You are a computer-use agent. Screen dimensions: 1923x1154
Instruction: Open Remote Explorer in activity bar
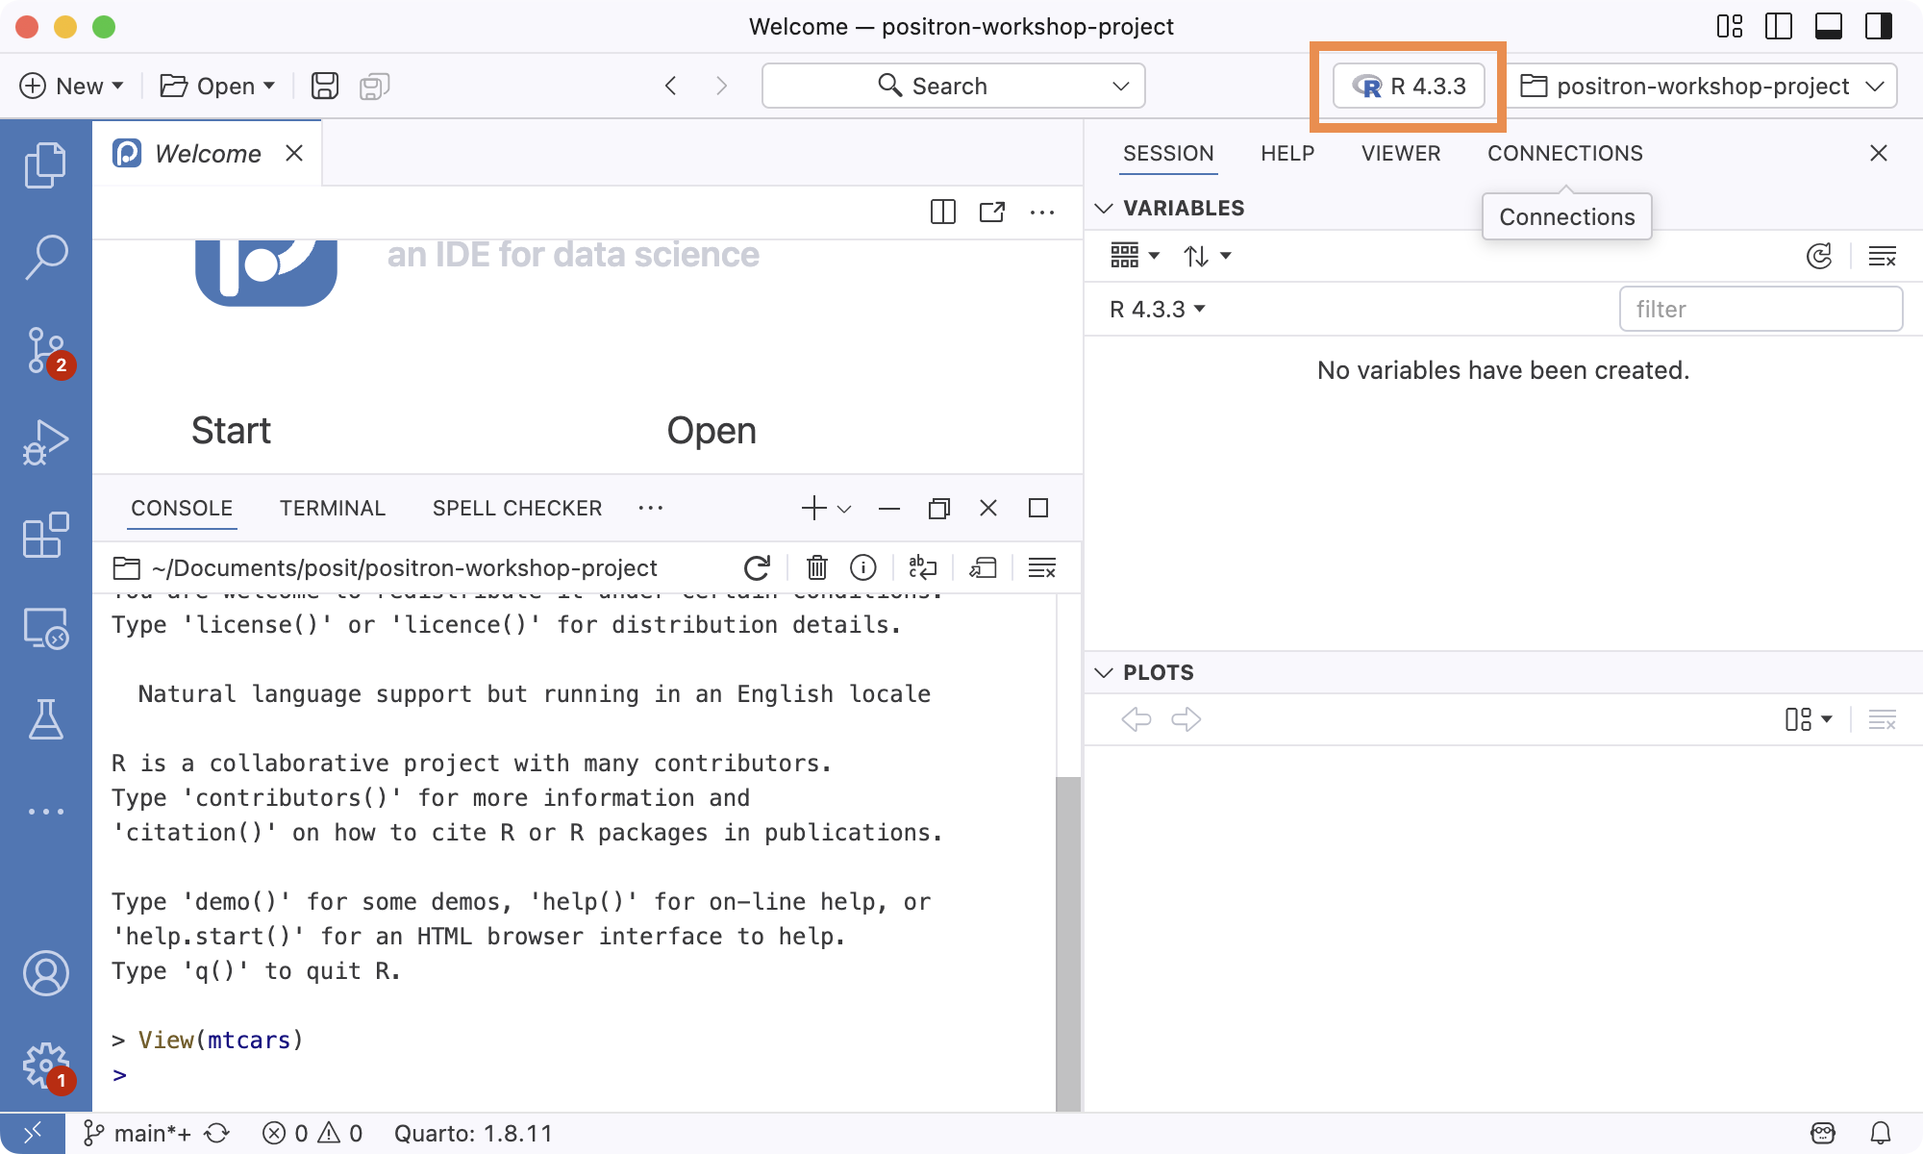coord(45,627)
